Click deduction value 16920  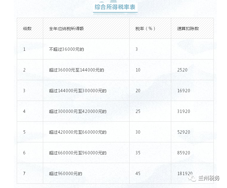click(184, 91)
